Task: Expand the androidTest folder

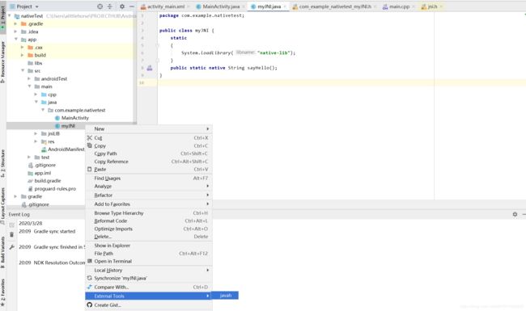Action: pyautogui.click(x=29, y=78)
